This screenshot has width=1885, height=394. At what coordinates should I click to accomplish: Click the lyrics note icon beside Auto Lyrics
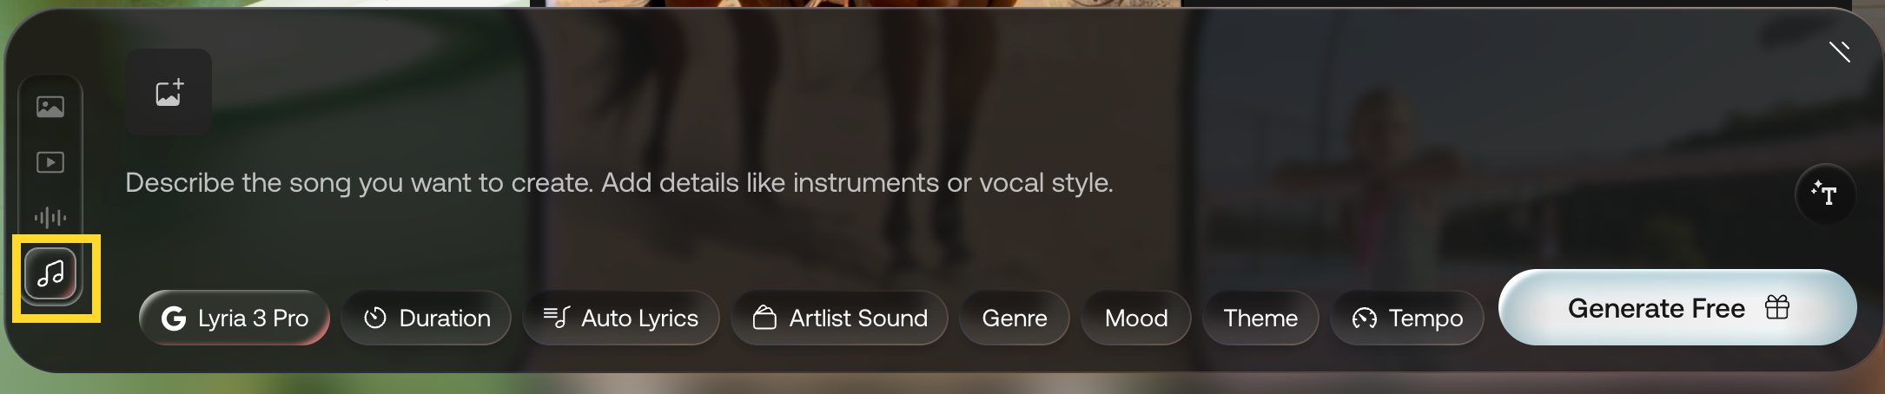coord(556,318)
